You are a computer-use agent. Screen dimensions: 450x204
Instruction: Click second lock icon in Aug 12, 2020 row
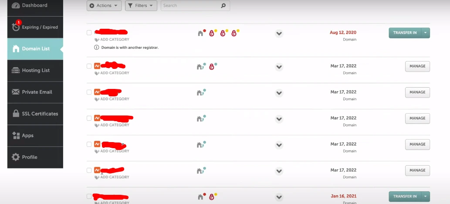pos(223,33)
